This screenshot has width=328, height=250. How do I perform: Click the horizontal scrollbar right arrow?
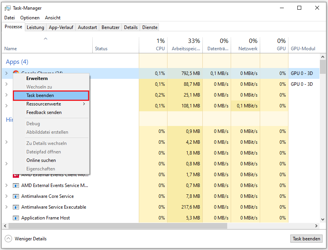[316, 226]
